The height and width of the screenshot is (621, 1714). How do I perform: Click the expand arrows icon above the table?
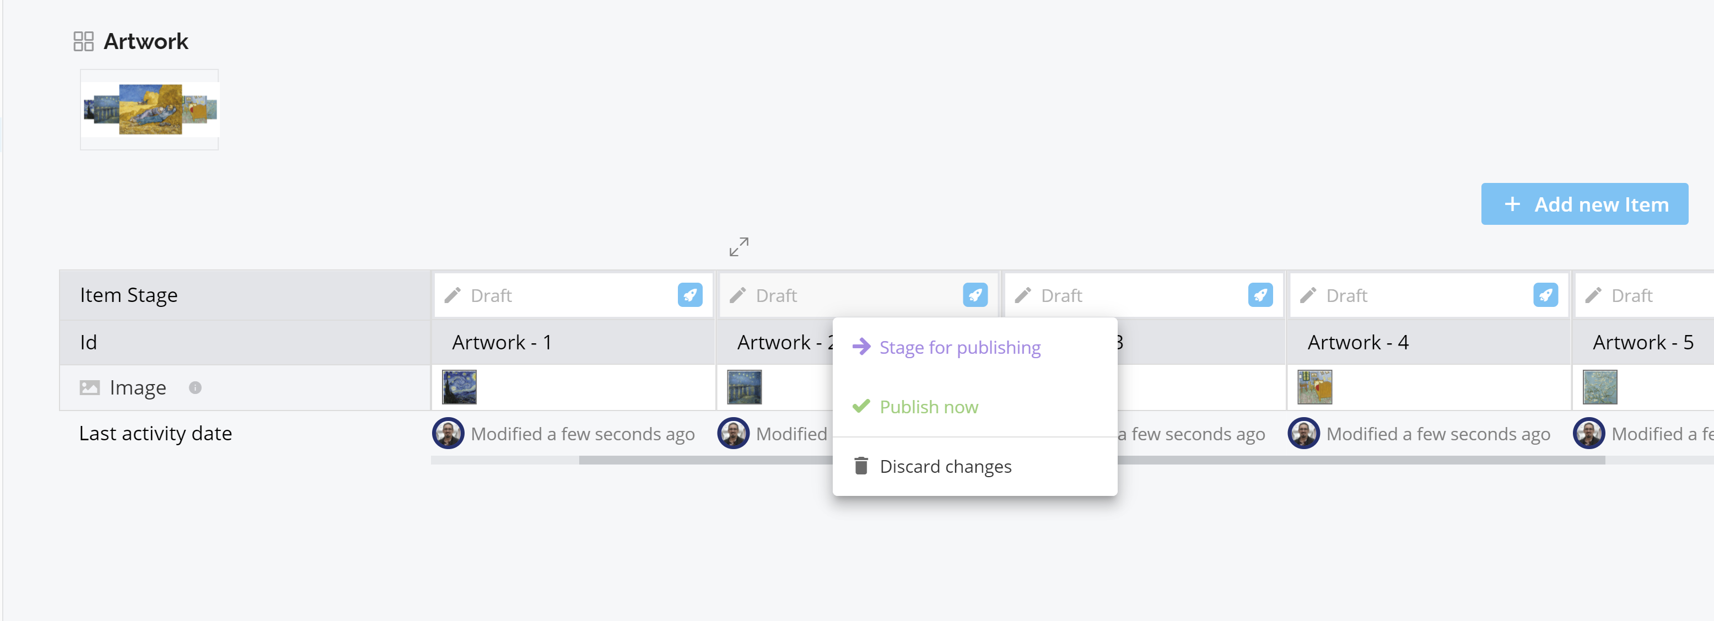click(739, 247)
